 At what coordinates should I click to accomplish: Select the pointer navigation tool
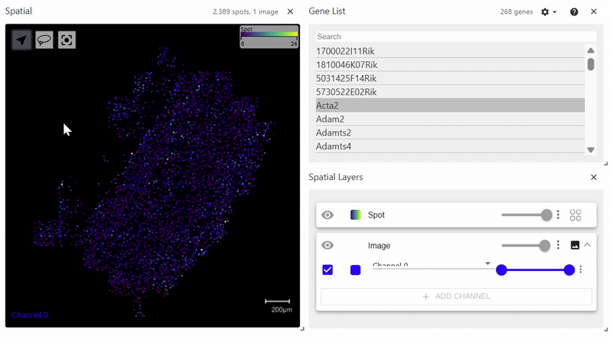[21, 40]
